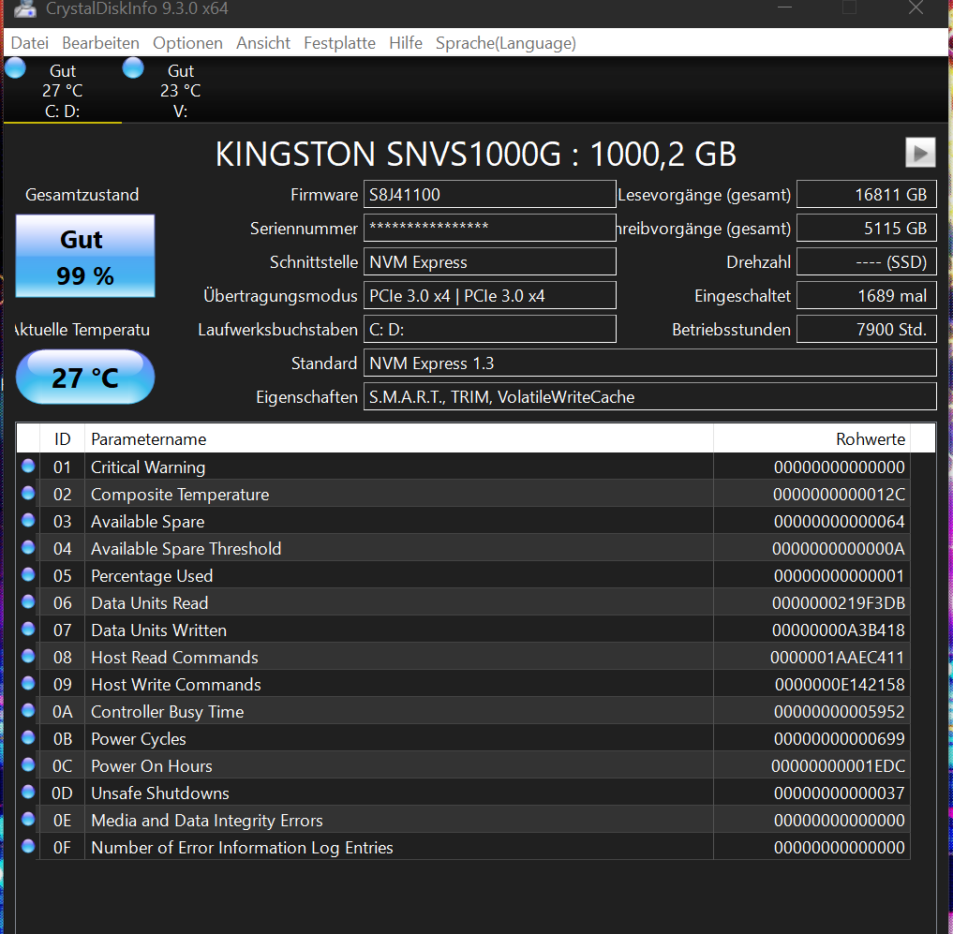Click the Rohwerte column header
953x934 pixels.
812,438
